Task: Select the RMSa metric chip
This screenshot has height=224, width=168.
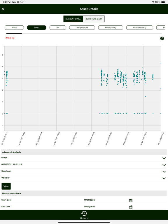Action: [37, 28]
